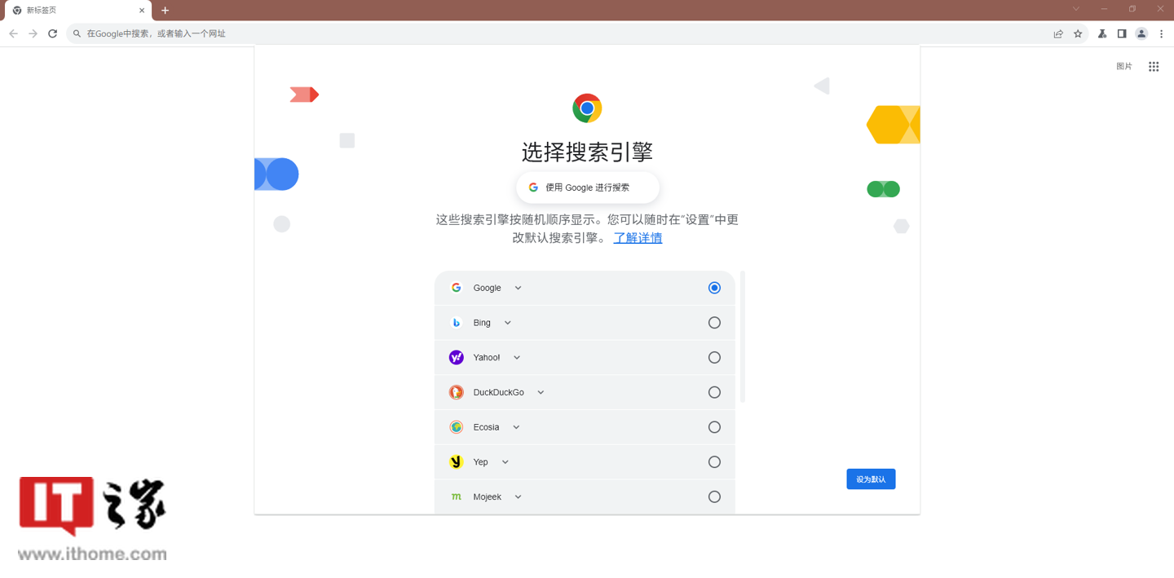Open a new tab with plus icon
Viewport: 1174px width, 578px height.
pos(165,11)
